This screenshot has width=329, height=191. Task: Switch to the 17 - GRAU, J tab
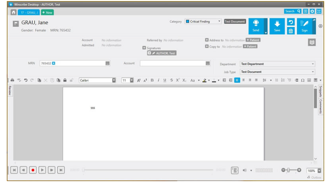(29, 12)
